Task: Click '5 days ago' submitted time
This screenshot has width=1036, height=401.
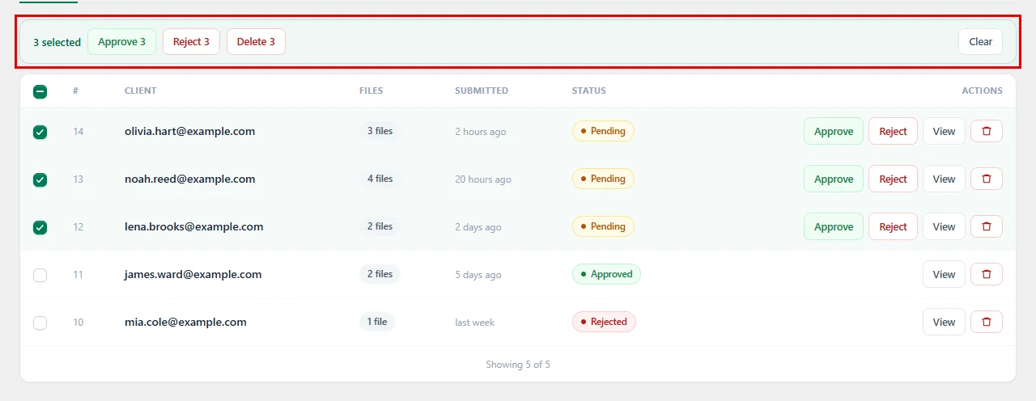Action: click(x=478, y=275)
